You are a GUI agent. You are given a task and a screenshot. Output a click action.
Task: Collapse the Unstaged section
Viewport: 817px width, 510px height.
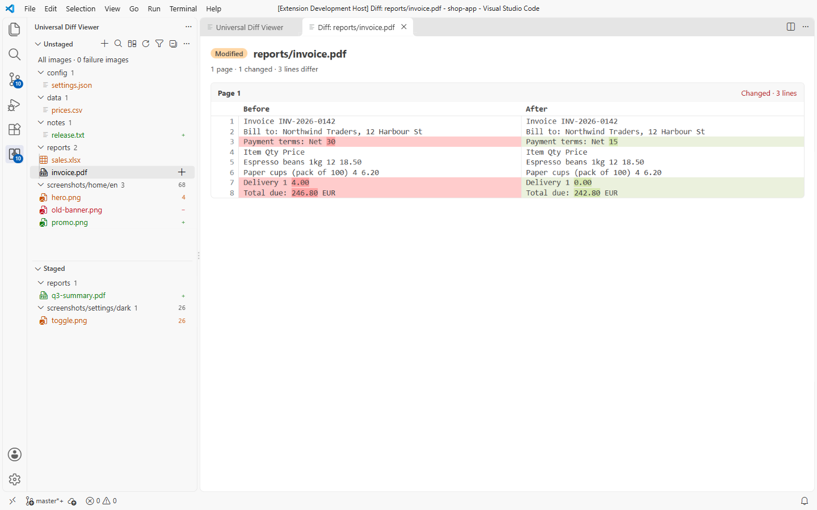pos(38,44)
